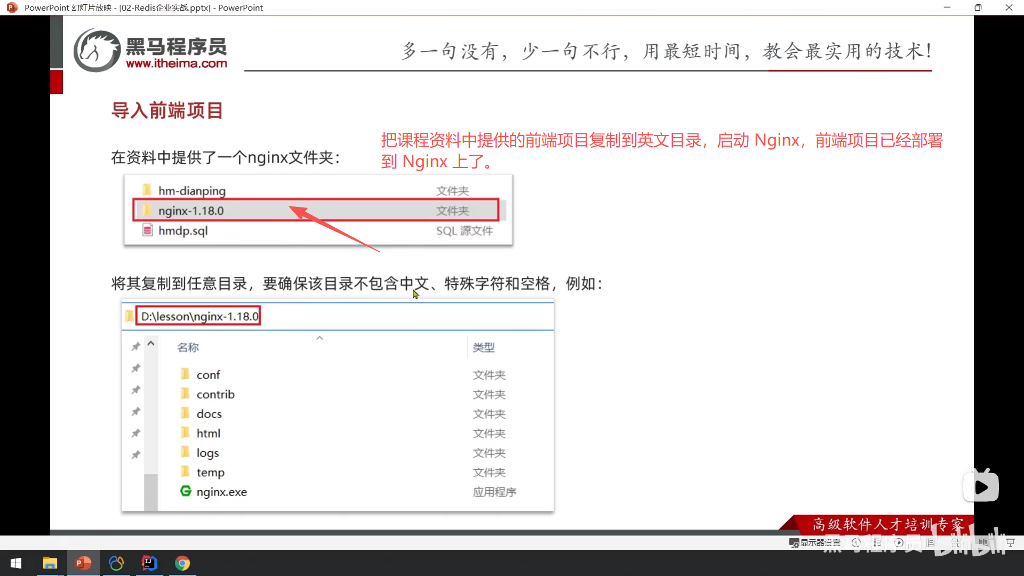
Task: Open Windows Start menu
Action: tap(16, 563)
